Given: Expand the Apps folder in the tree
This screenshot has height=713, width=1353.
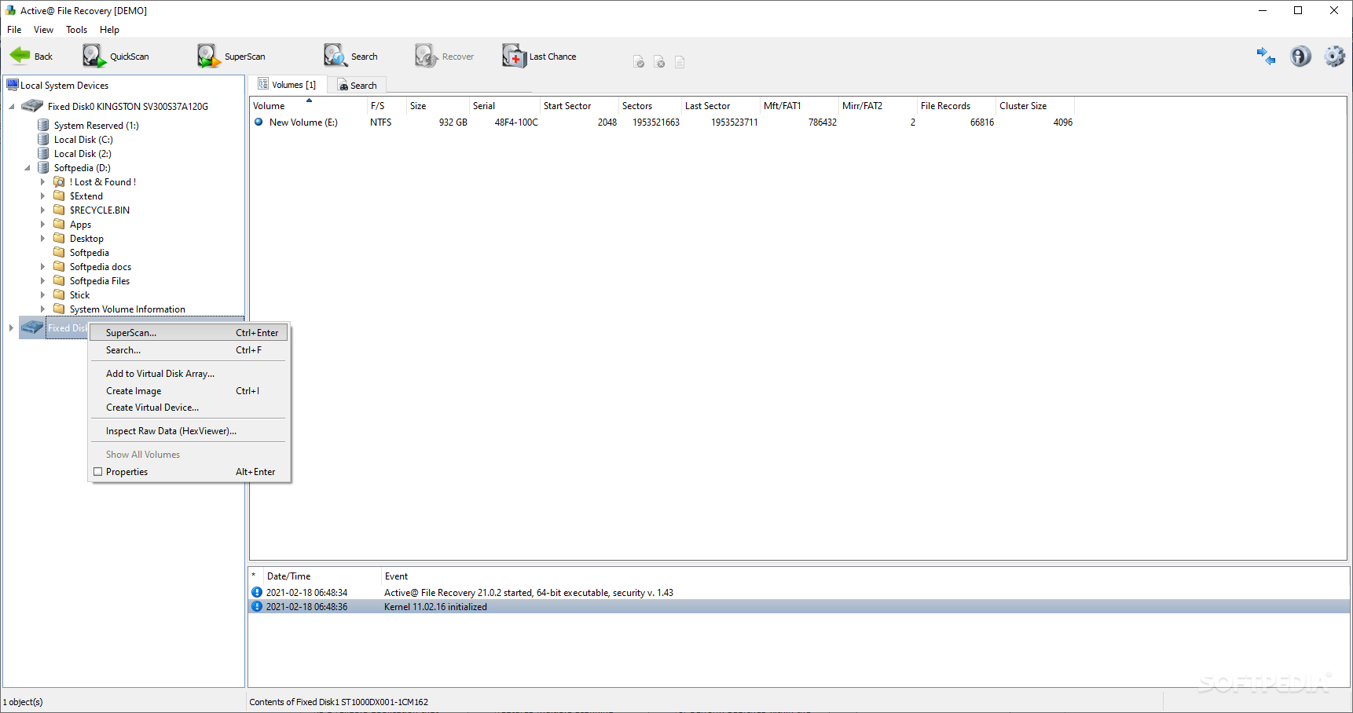Looking at the screenshot, I should (x=43, y=224).
